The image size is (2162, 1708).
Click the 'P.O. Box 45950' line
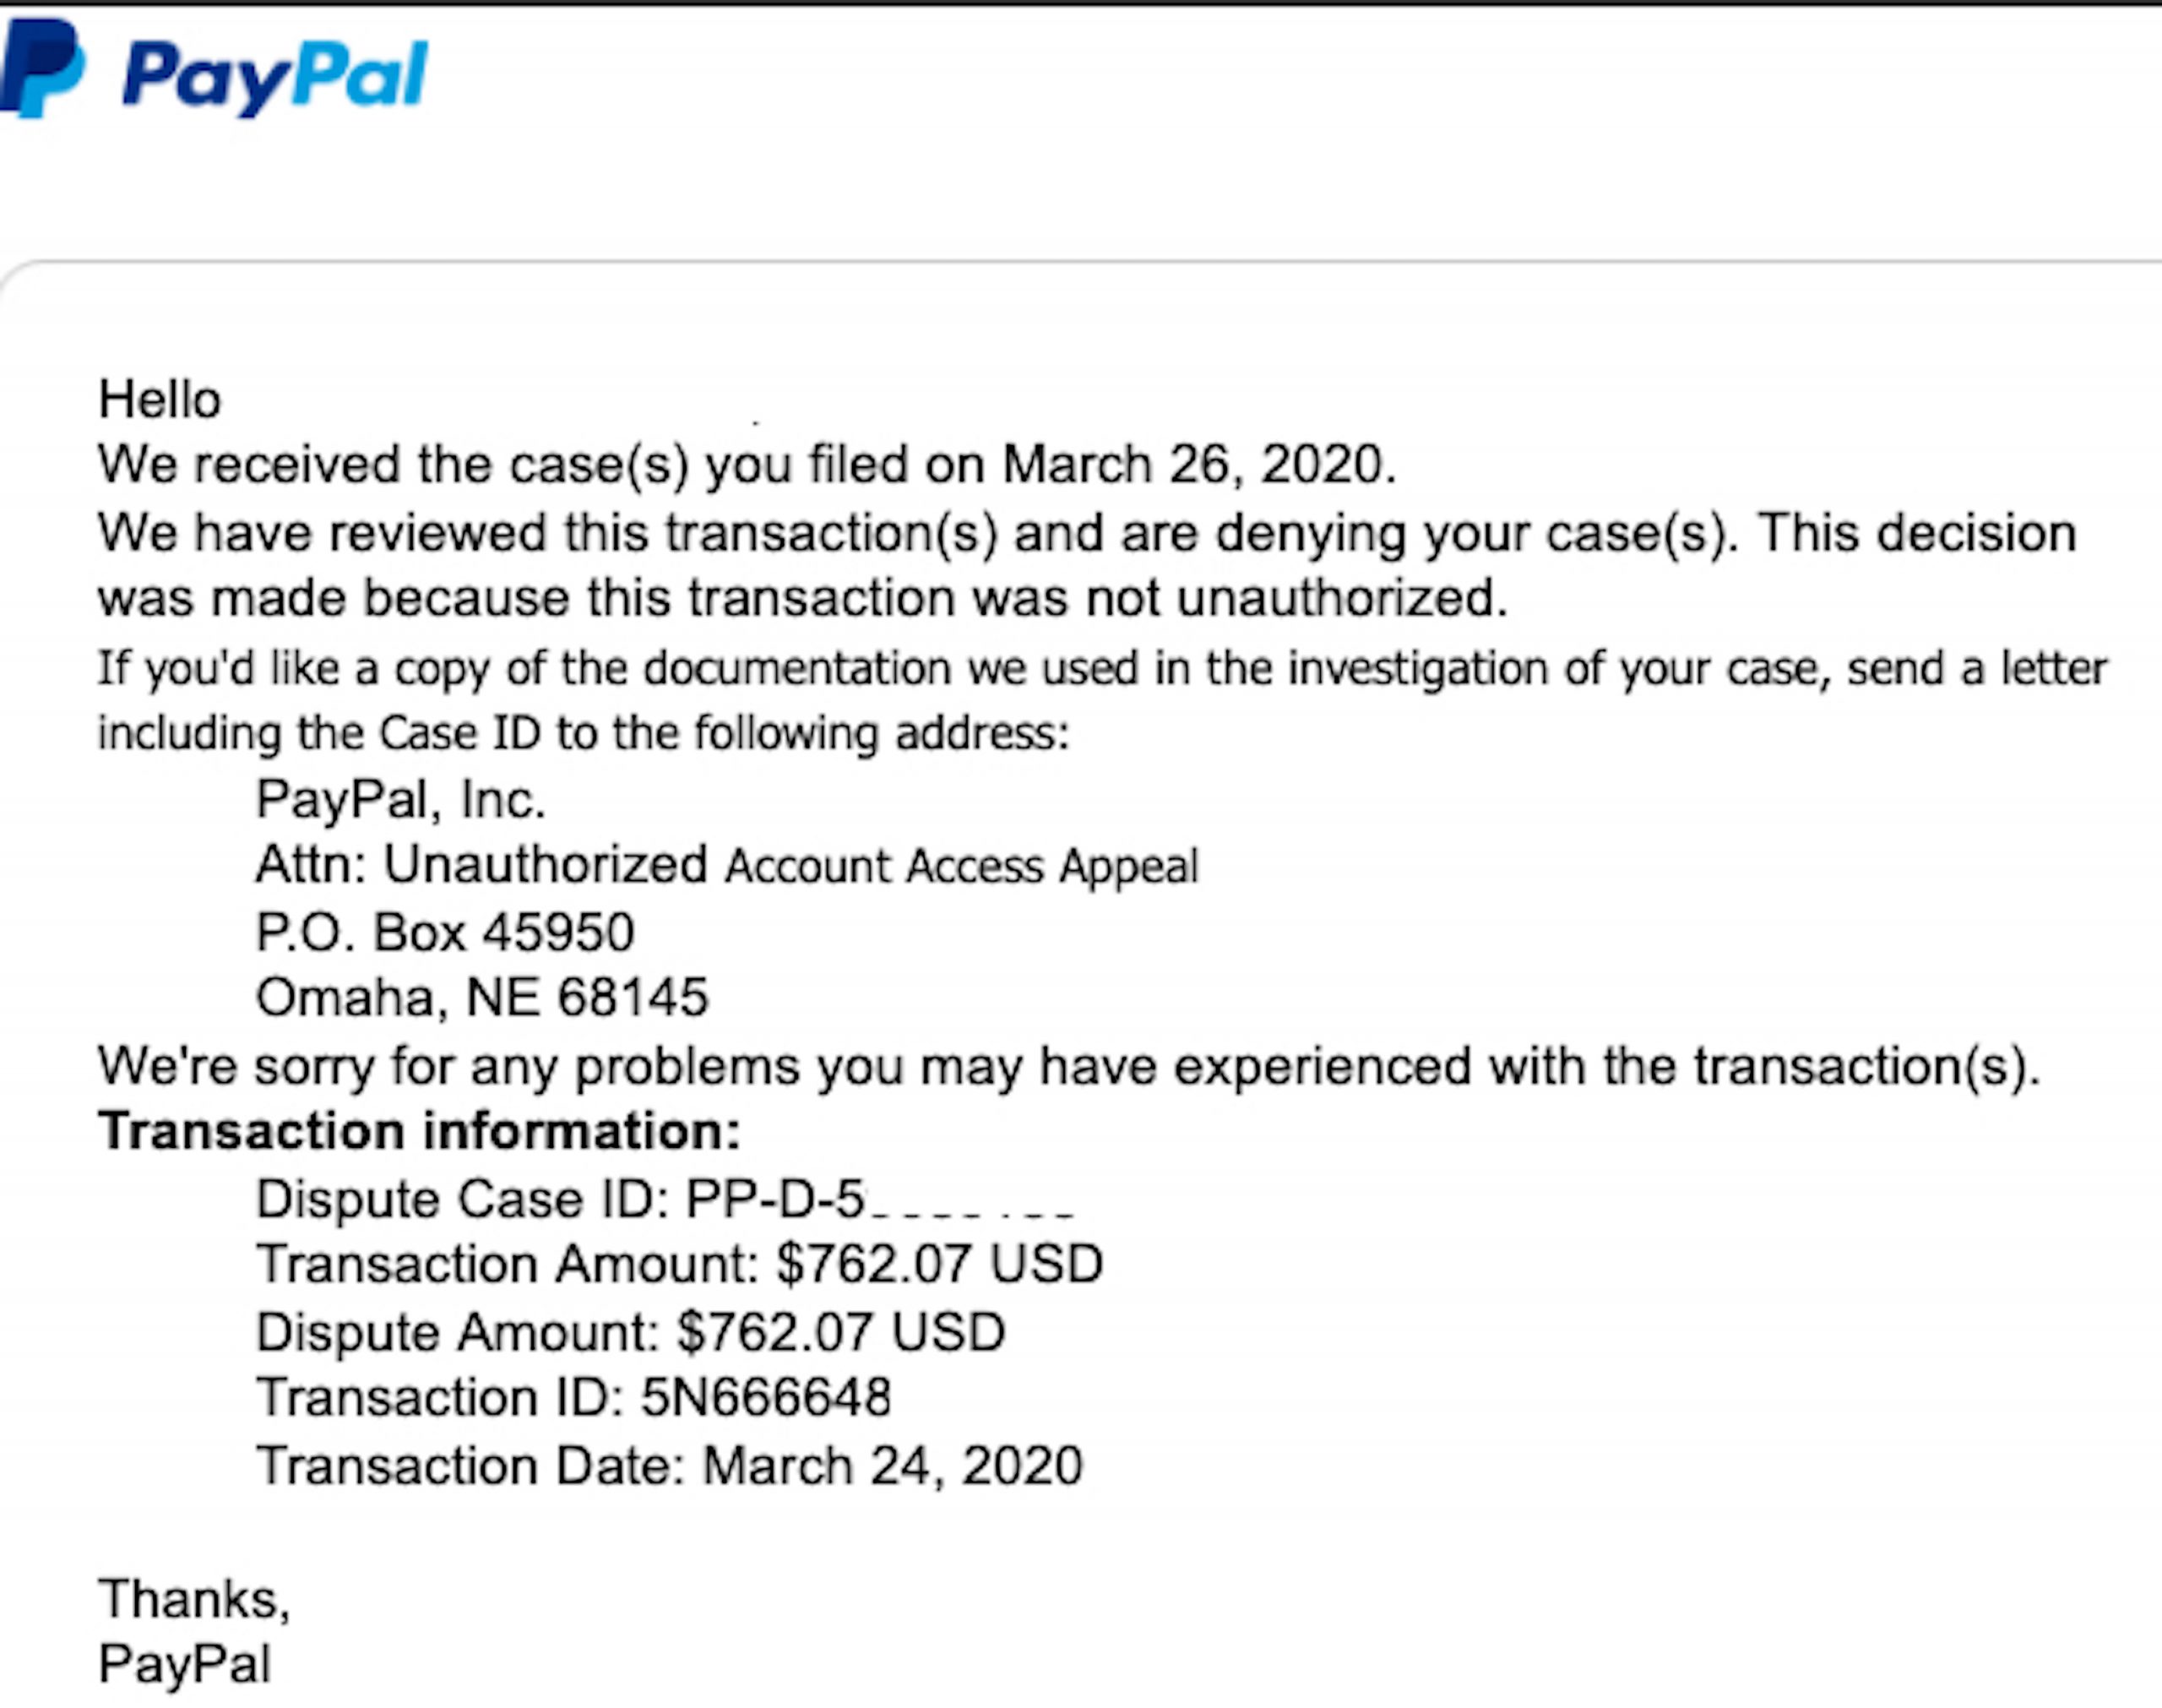point(445,932)
